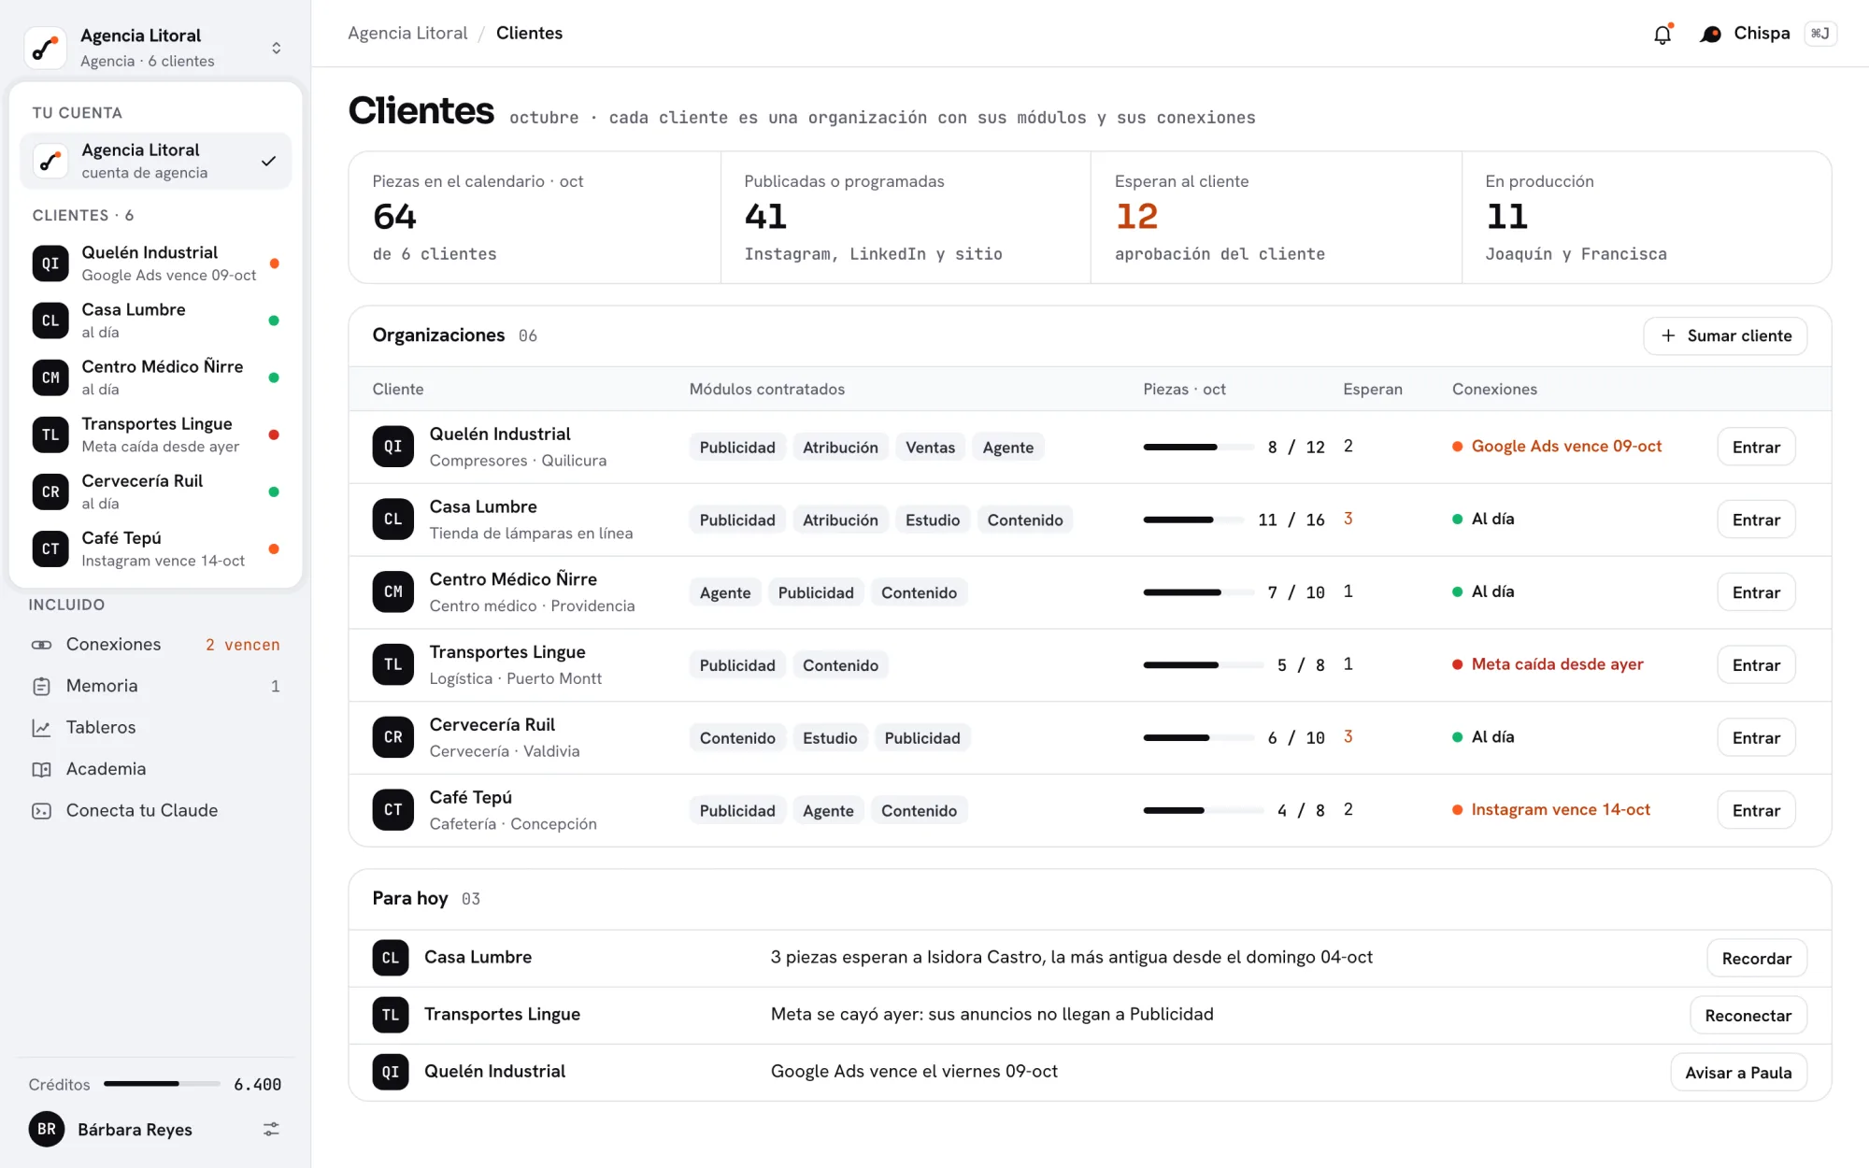
Task: Enter Café Tepú organization
Action: 1756,810
